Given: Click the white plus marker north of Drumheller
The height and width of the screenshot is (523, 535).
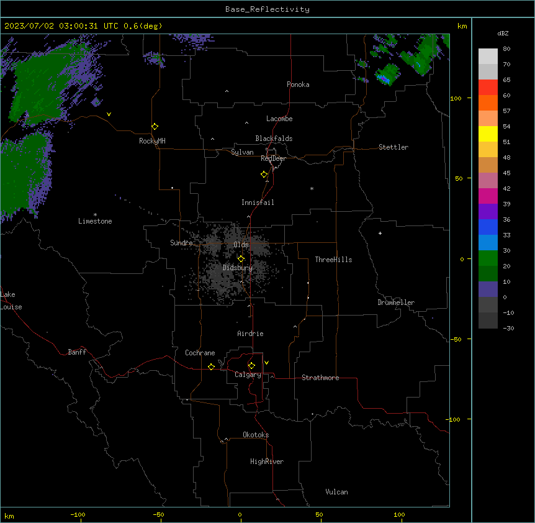Looking at the screenshot, I should (380, 233).
